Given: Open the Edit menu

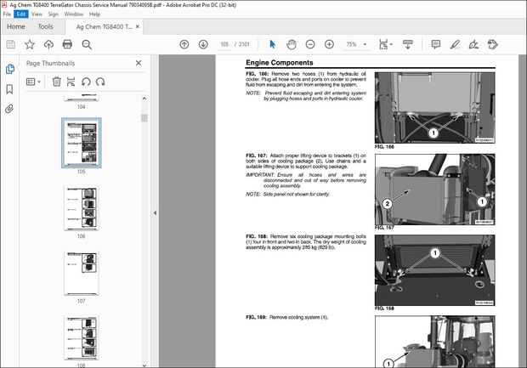Looking at the screenshot, I should 21,14.
